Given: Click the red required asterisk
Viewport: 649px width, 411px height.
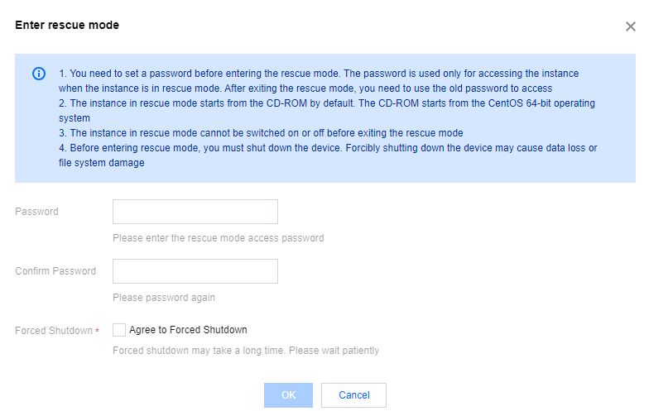Looking at the screenshot, I should 98,331.
